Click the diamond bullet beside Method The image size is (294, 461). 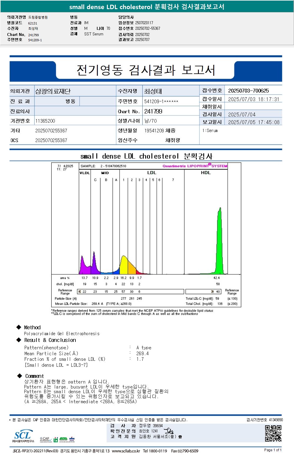pyautogui.click(x=19, y=327)
